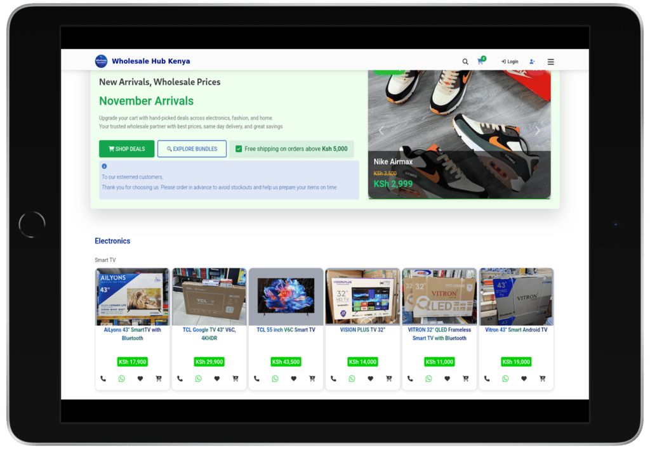Click the SHOP DEALS button

pos(126,148)
